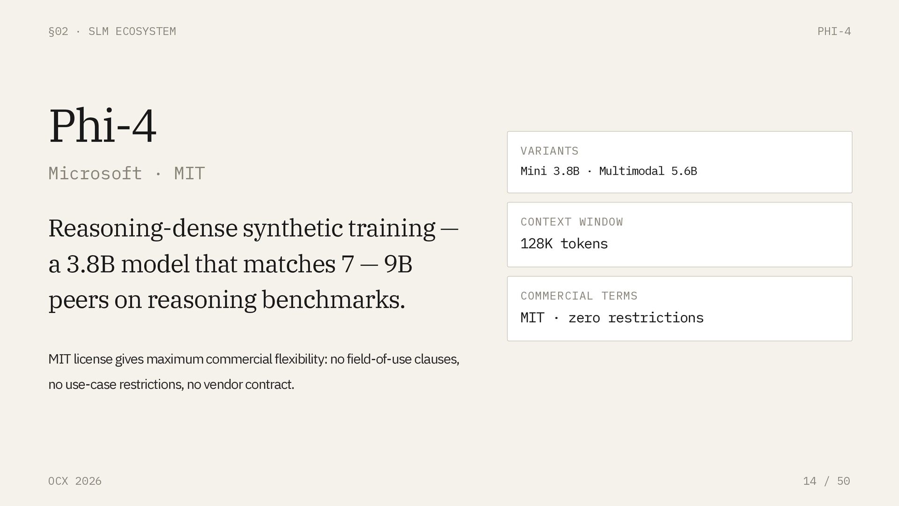
Task: Click the Phi-4 slide title
Action: (103, 126)
